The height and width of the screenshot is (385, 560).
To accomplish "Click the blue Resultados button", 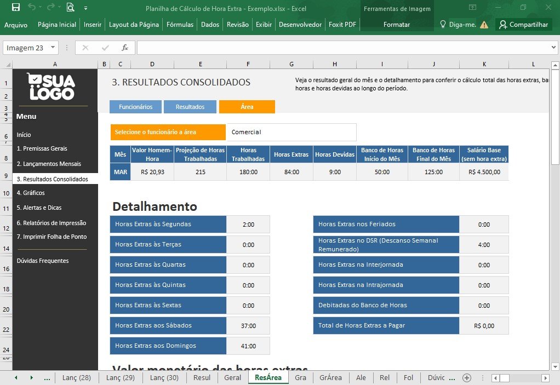I will click(190, 107).
